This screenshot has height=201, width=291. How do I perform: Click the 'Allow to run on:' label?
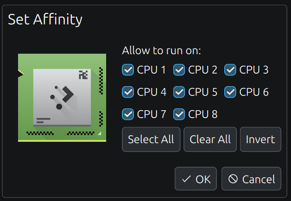tap(161, 50)
